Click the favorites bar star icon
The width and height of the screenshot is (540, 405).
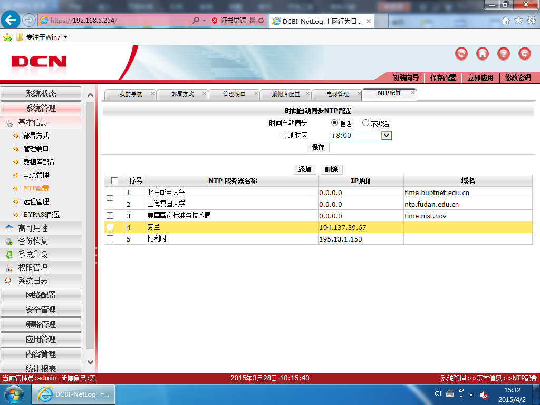(x=7, y=37)
